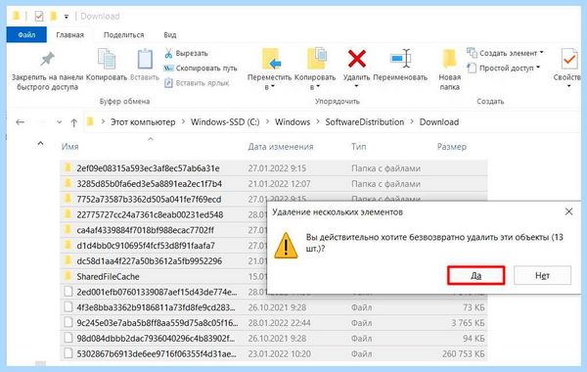
Task: Click the size cell 260 753 КБ
Action: point(463,353)
